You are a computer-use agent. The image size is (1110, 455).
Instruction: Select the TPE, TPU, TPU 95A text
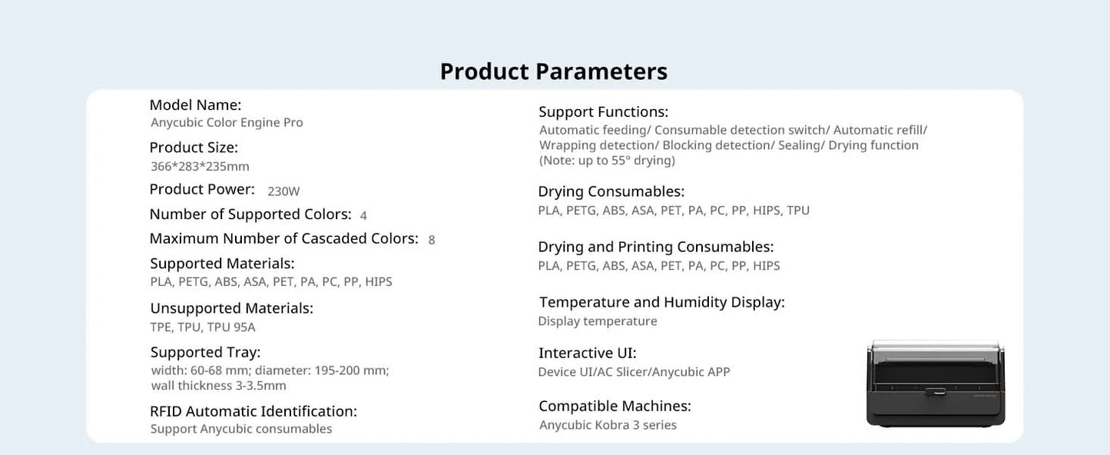click(203, 327)
